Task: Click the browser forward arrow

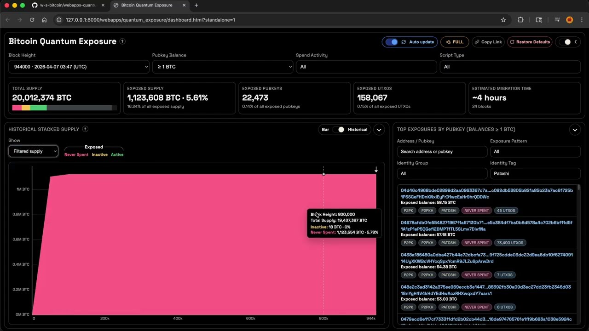Action: (19, 20)
